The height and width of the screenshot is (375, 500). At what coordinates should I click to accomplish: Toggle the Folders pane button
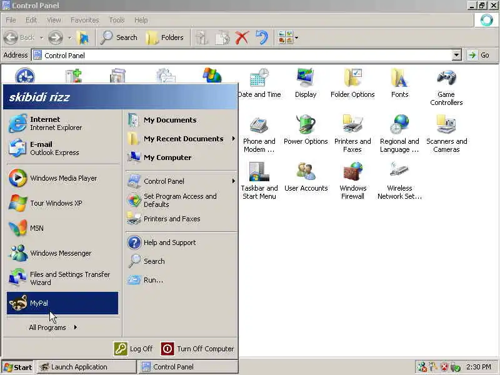click(x=164, y=37)
